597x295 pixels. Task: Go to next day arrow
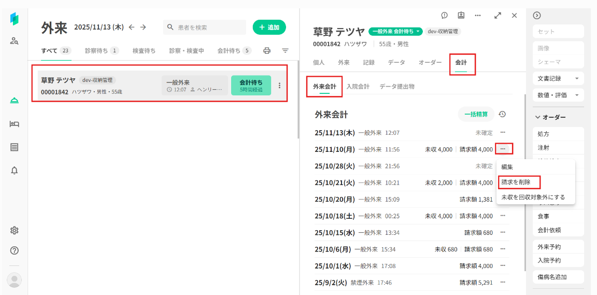(x=143, y=27)
